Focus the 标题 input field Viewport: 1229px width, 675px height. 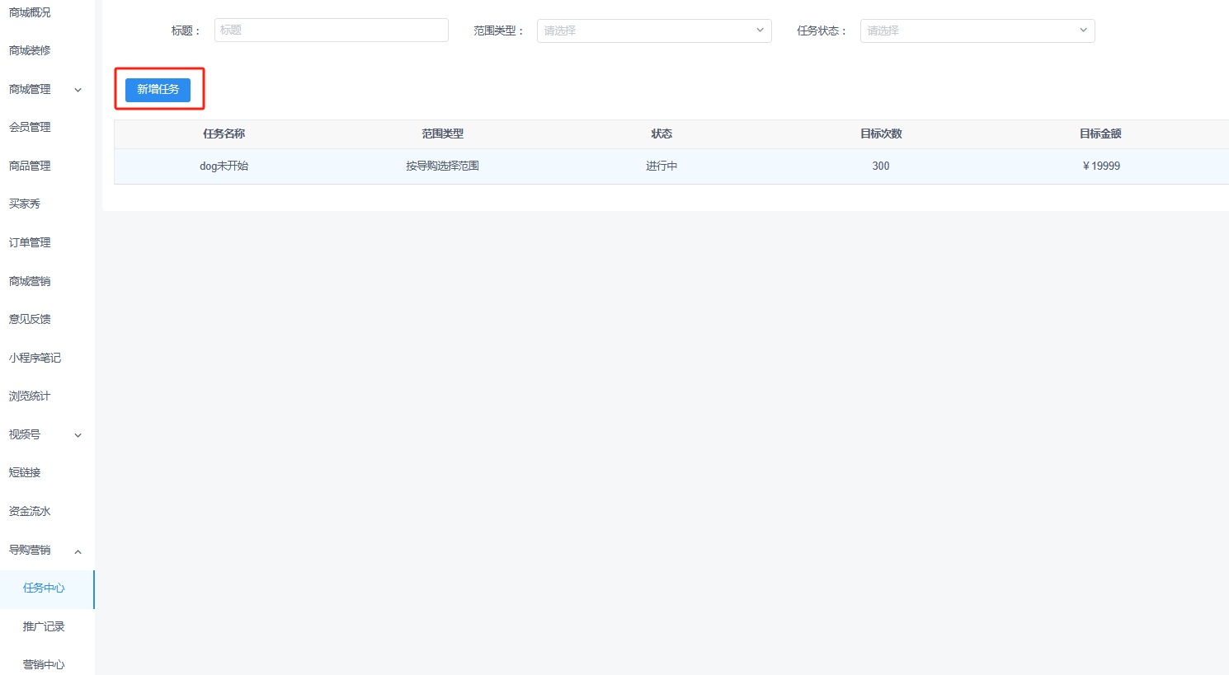tap(332, 30)
